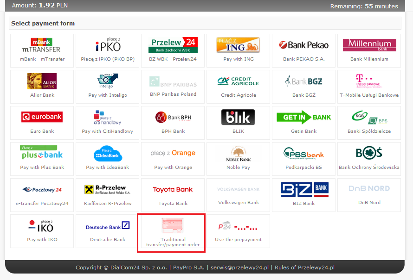Pick the Noble Bank tree logo

(239, 154)
